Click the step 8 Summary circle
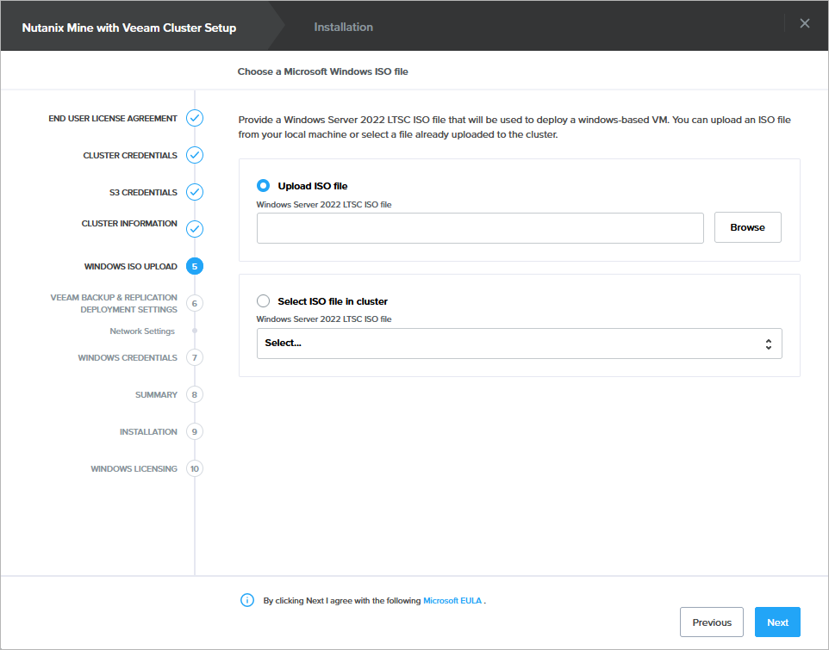This screenshot has height=650, width=829. tap(195, 394)
